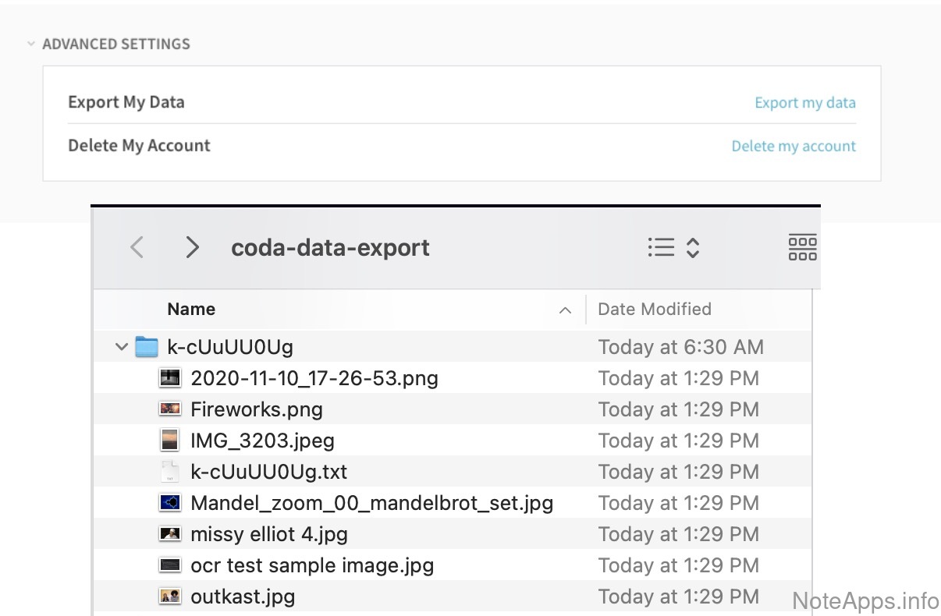
Task: Sort files by Name column
Action: [191, 310]
